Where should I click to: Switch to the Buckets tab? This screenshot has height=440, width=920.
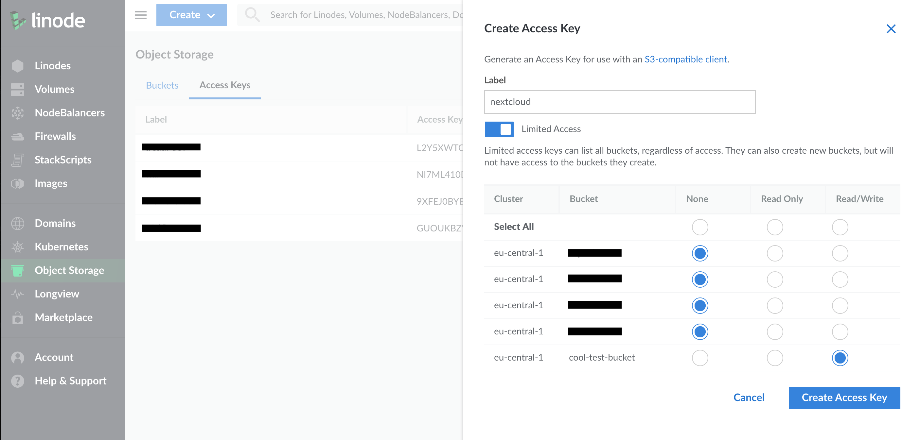click(x=162, y=85)
